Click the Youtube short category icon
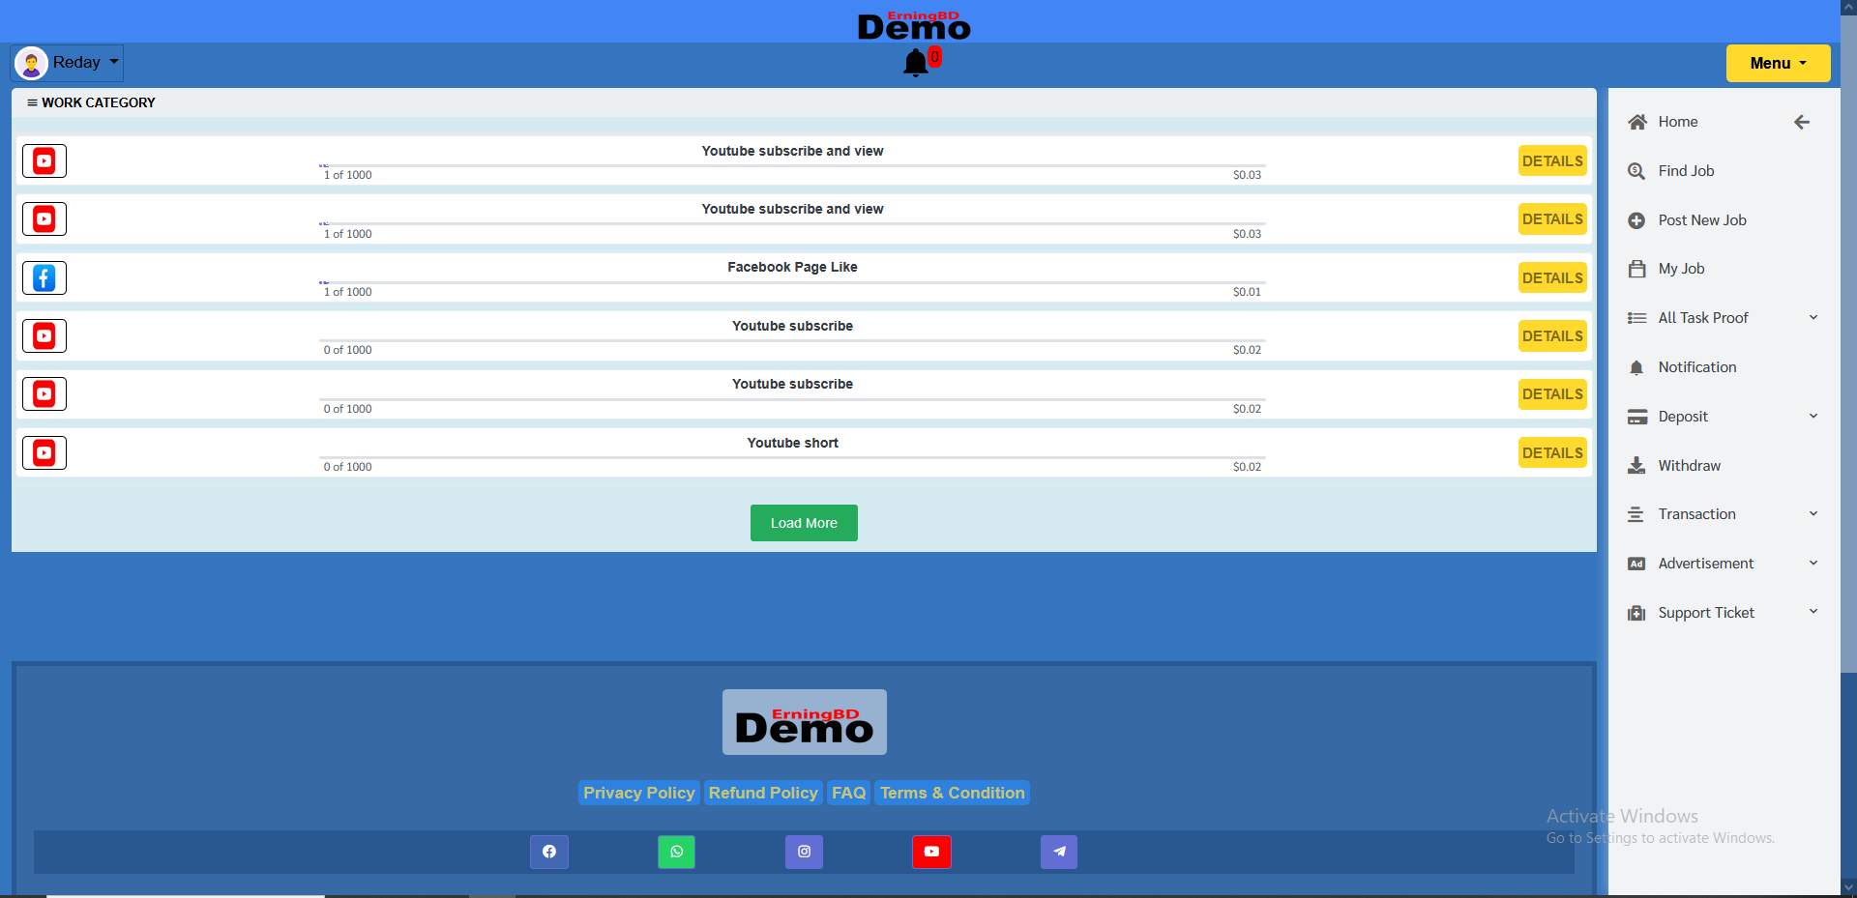The image size is (1857, 898). 44,452
